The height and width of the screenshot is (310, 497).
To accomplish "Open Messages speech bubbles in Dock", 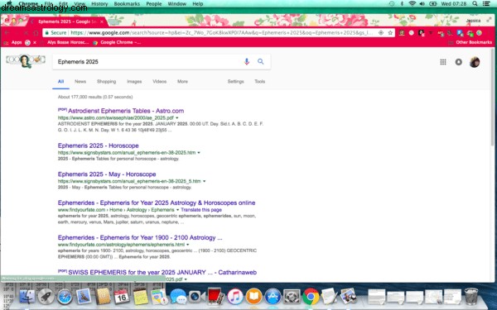I will pos(178,297).
